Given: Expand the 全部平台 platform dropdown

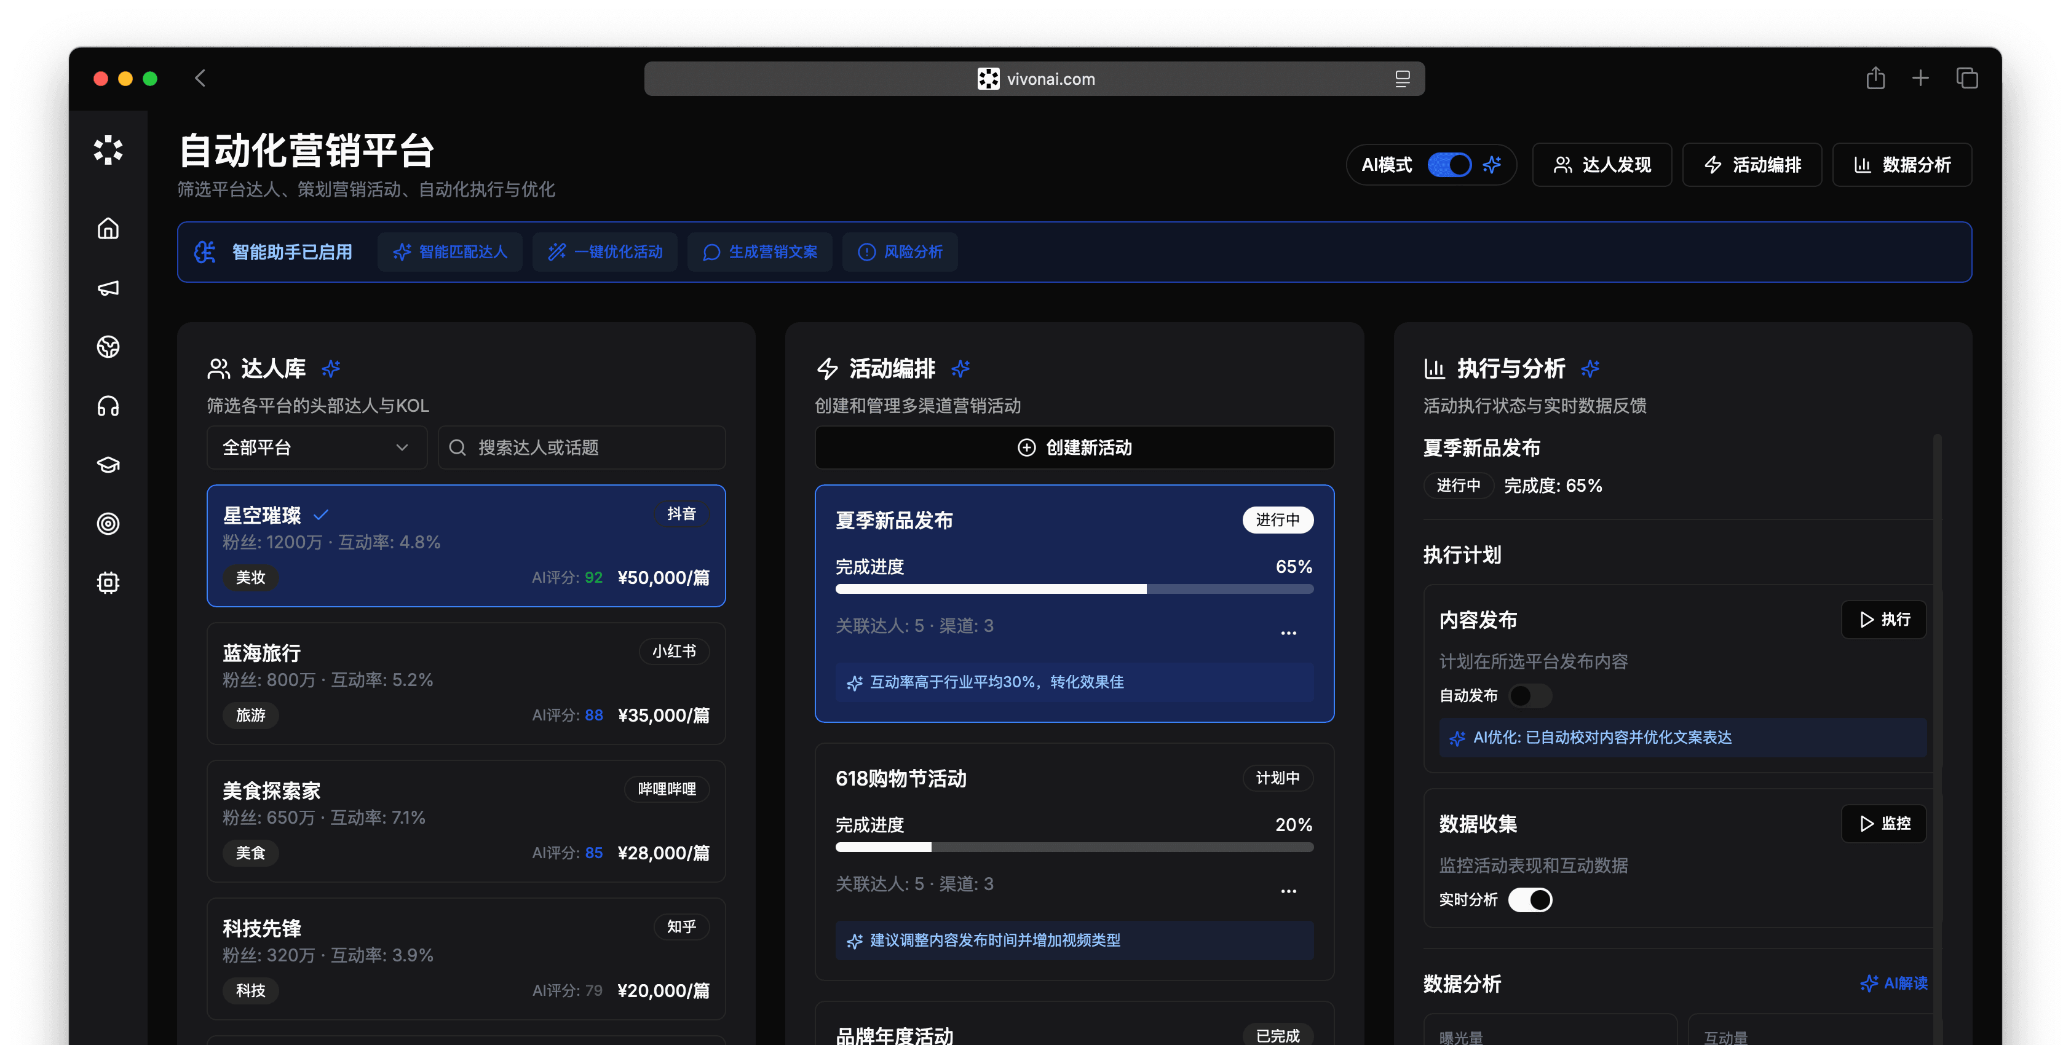Looking at the screenshot, I should (316, 448).
